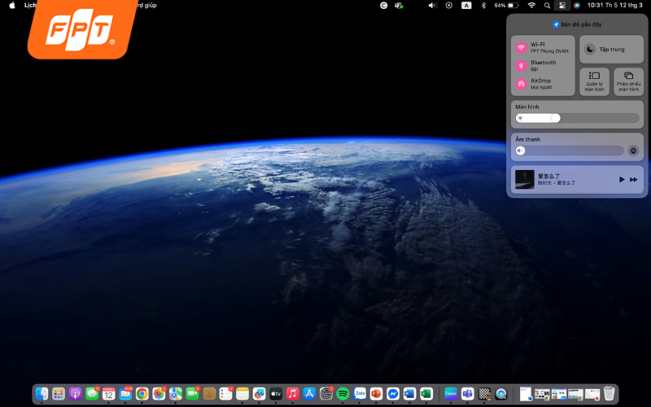Open Zalo app in the Dock

[x=360, y=393]
